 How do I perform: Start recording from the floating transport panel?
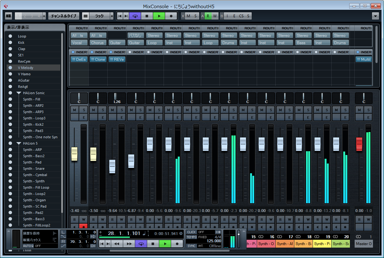pyautogui.click(x=177, y=244)
